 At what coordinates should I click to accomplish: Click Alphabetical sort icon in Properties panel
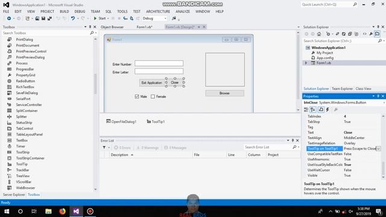pos(313,110)
